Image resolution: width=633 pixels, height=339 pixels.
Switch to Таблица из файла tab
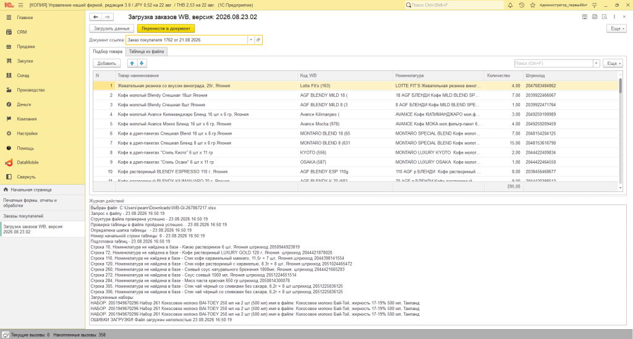click(147, 52)
